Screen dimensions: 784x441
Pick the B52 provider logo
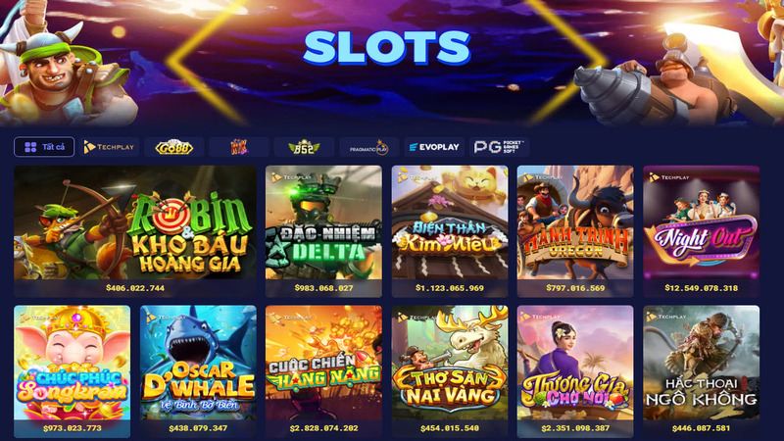(x=304, y=147)
